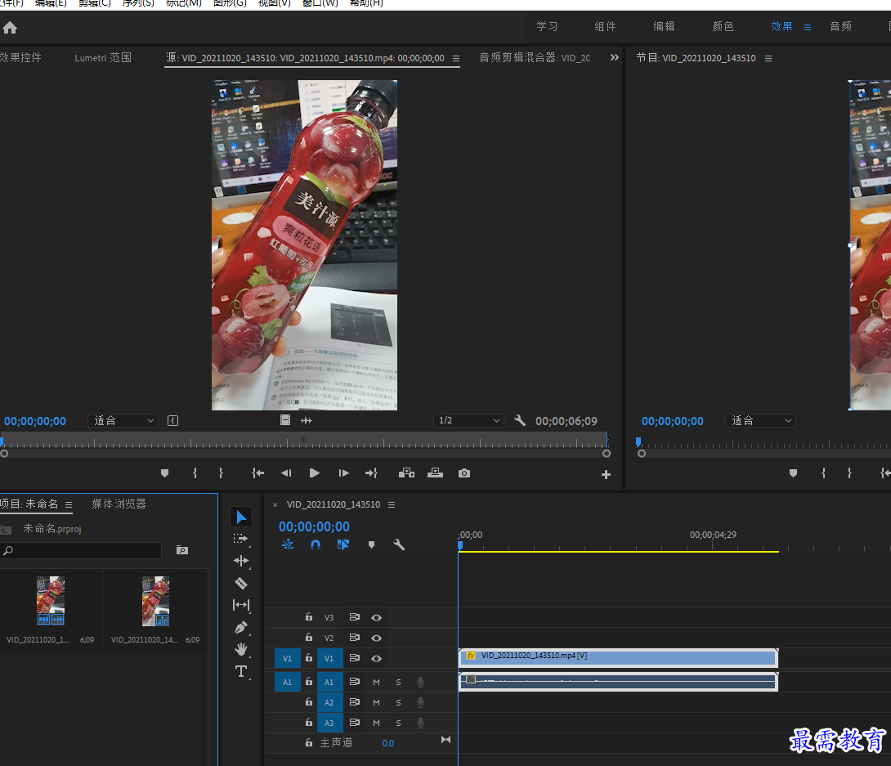This screenshot has height=766, width=891.
Task: Select the Pen tool
Action: coord(241,627)
